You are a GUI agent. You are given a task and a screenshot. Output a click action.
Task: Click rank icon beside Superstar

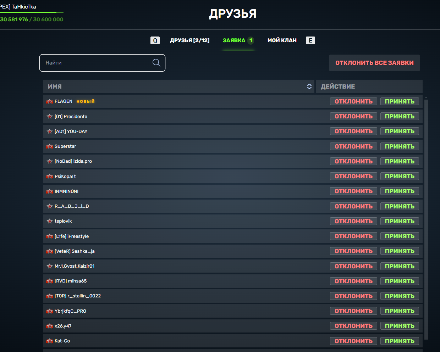50,146
